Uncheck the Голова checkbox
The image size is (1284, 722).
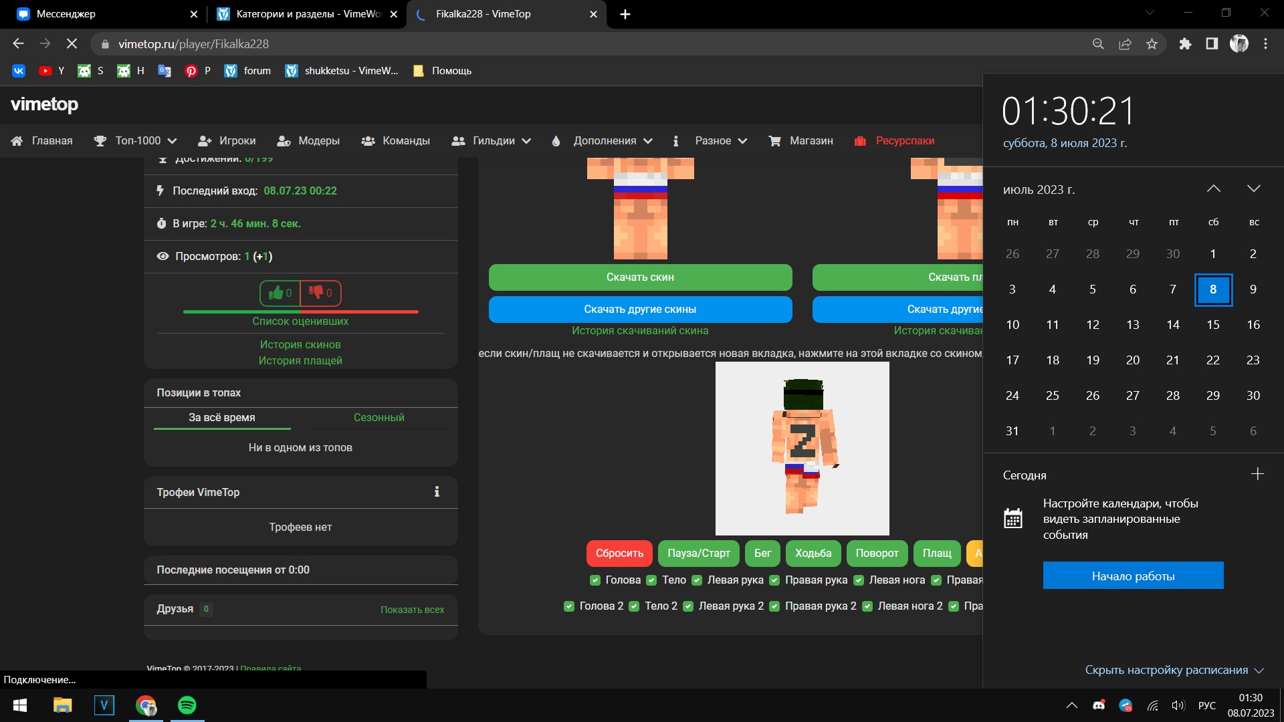click(x=595, y=580)
